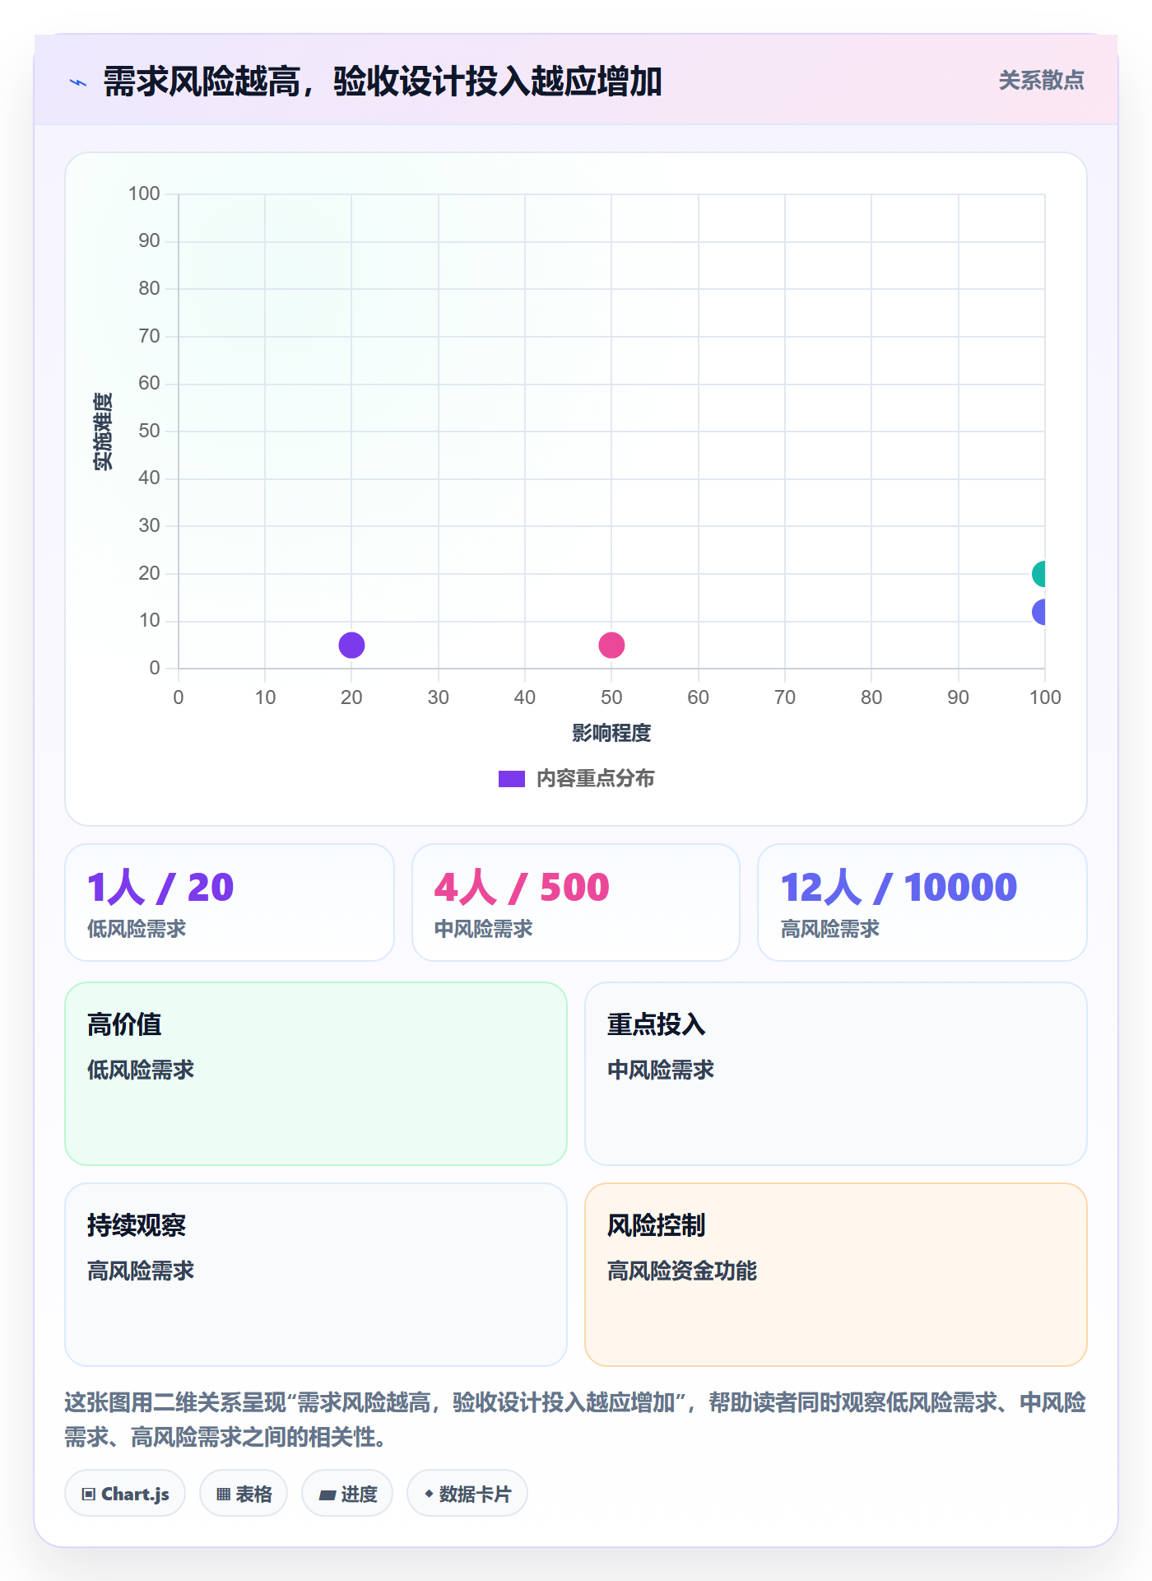Viewport: 1152px width, 1581px height.
Task: Click the 实施难度 y-axis title
Action: click(103, 431)
